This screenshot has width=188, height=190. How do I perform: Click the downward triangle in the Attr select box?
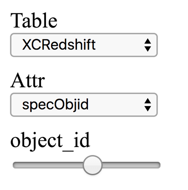[x=148, y=109]
